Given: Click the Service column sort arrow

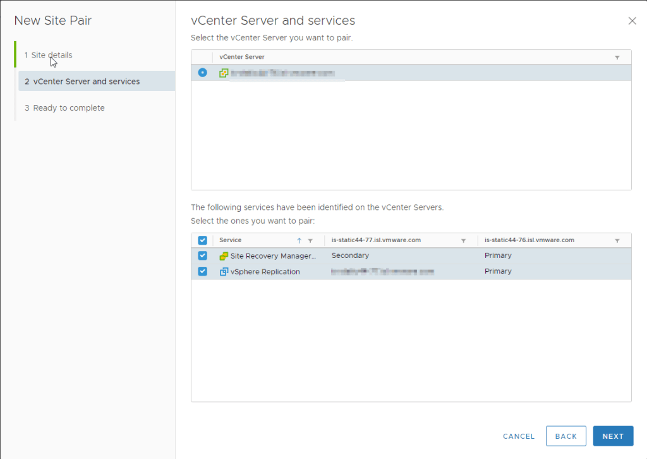Looking at the screenshot, I should coord(299,241).
